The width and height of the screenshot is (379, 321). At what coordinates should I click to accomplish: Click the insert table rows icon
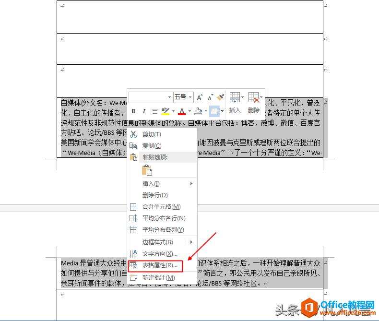[235, 97]
